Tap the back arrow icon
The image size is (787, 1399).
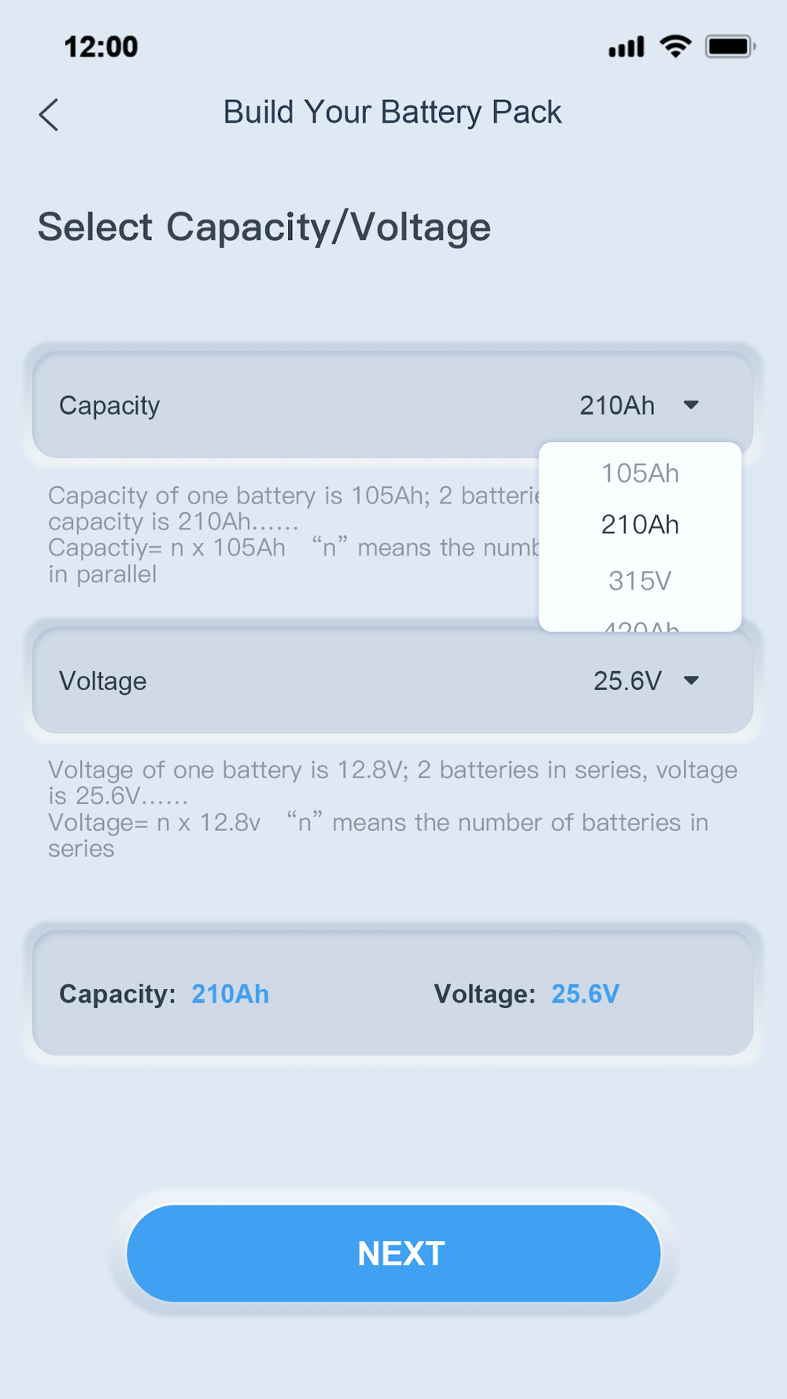pyautogui.click(x=49, y=115)
